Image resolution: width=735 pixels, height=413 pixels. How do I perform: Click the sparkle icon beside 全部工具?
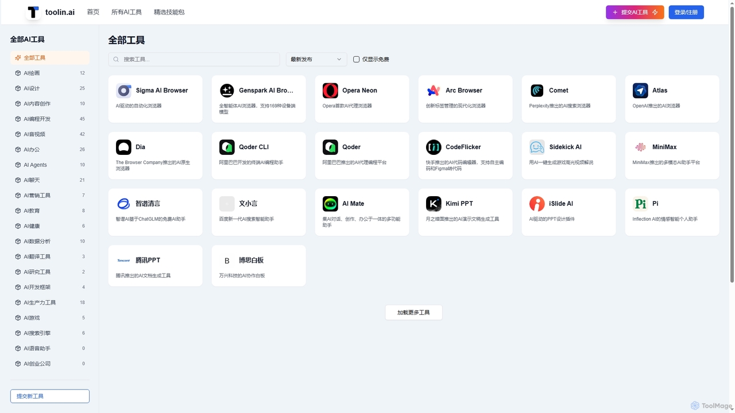coord(18,58)
